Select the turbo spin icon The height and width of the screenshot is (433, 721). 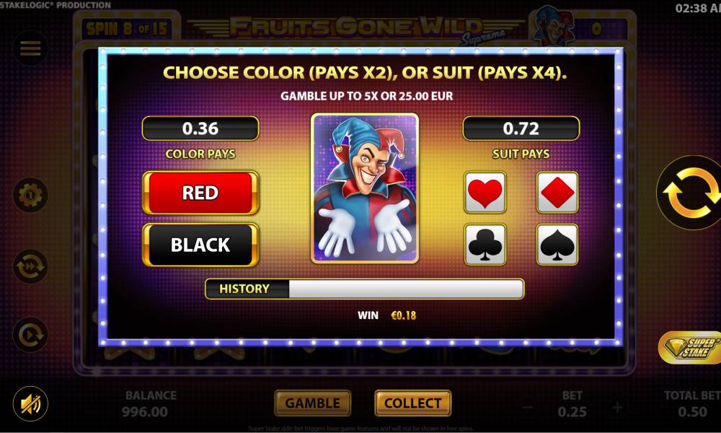(30, 266)
